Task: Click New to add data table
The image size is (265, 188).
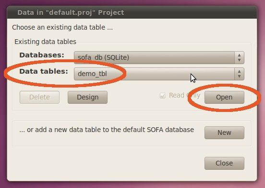Action: (224, 133)
